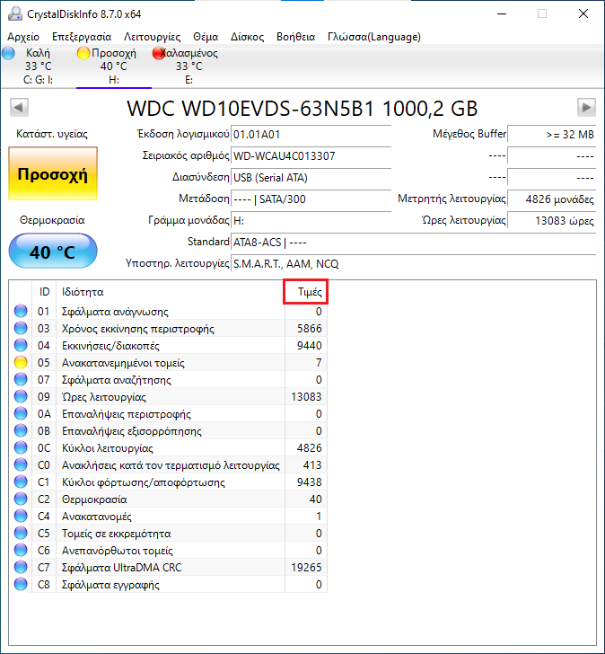
Task: Go to previous disk with left arrow
Action: click(x=19, y=108)
